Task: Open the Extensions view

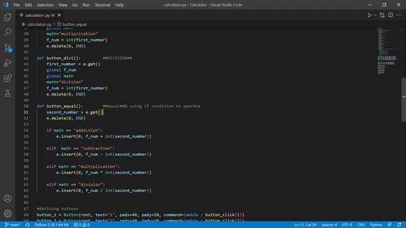Action: coord(8,78)
